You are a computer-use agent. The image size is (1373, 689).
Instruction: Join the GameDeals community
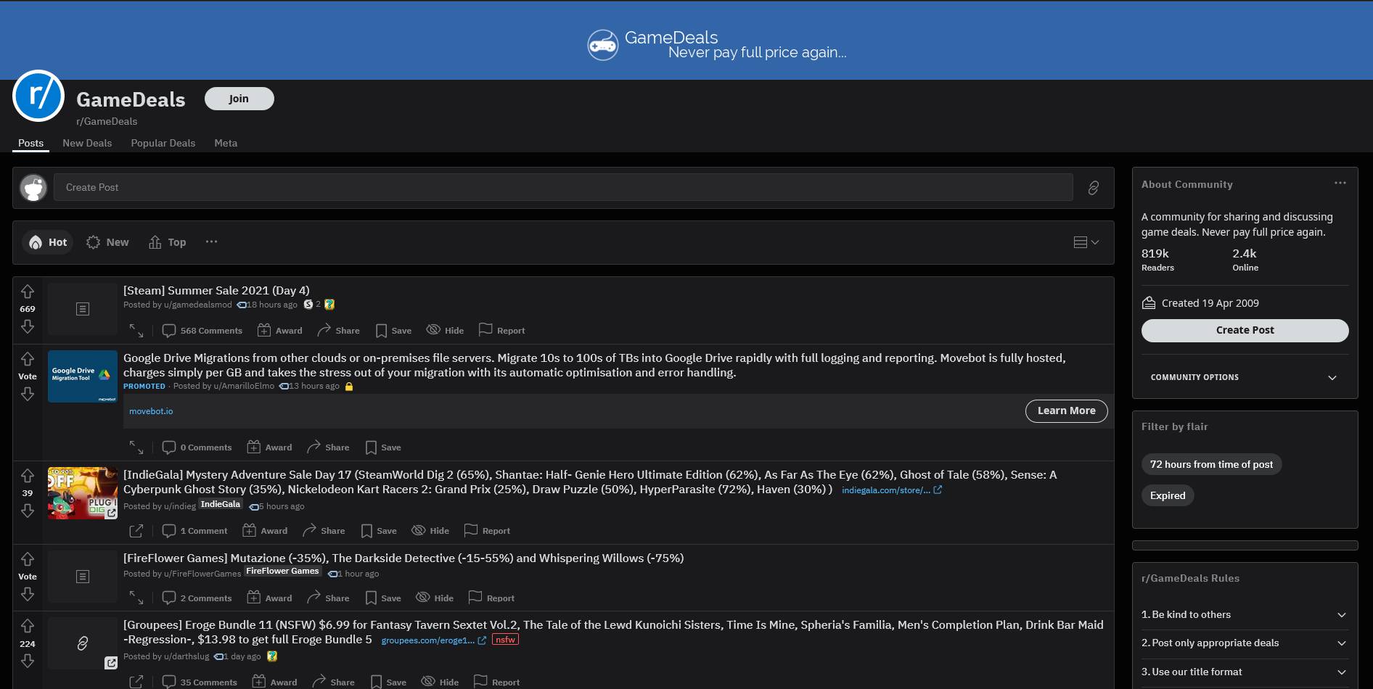click(x=239, y=99)
